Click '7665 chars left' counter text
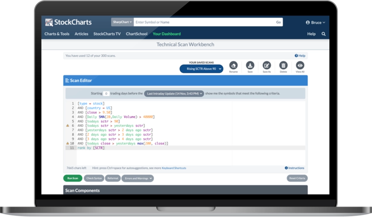Screen dimensions: 372x217 pyautogui.click(x=76, y=168)
